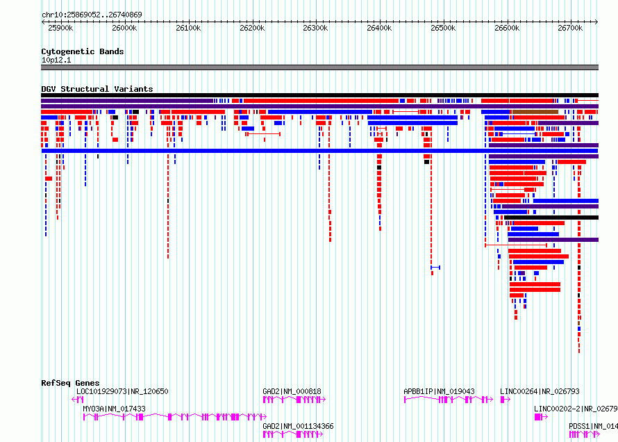The height and width of the screenshot is (442, 618).
Task: Click the 26300k ruler tick label
Action: pos(315,28)
